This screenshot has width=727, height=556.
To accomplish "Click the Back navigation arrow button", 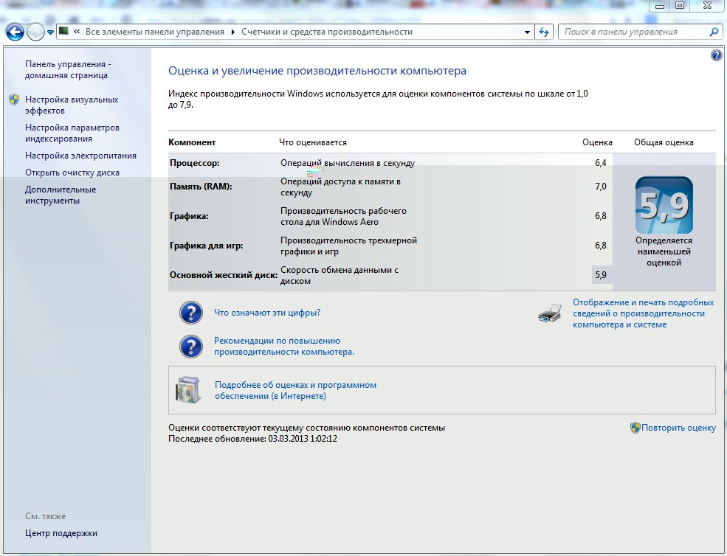I will [14, 32].
